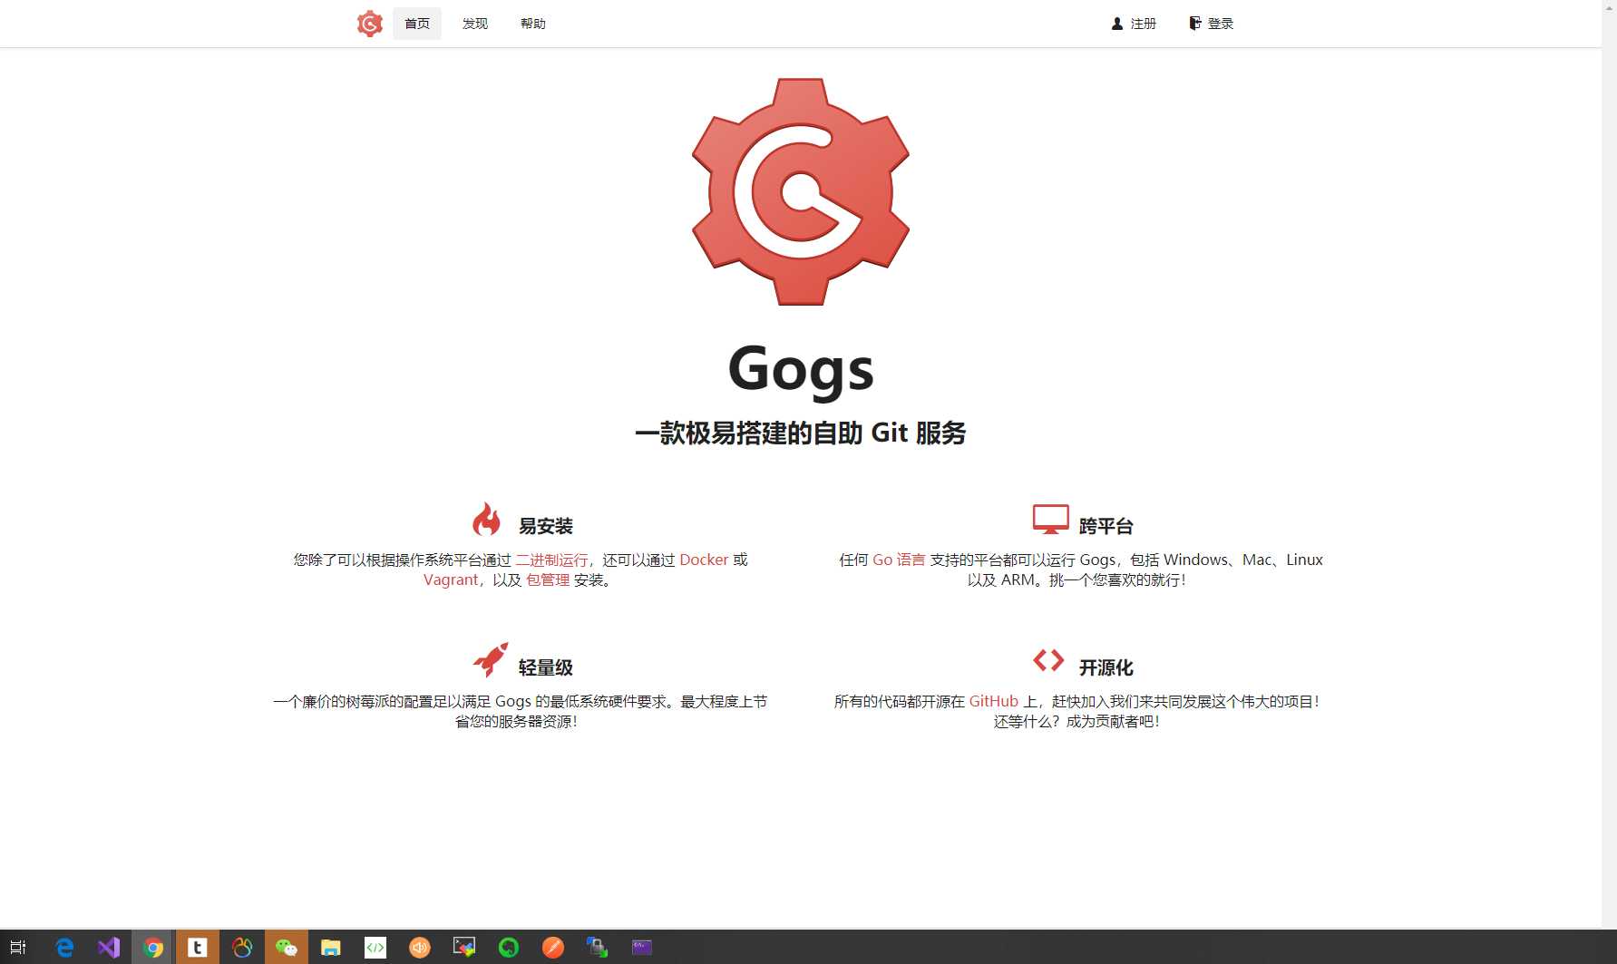Click the 跨平台 heading
Image resolution: width=1617 pixels, height=964 pixels.
click(x=1106, y=526)
